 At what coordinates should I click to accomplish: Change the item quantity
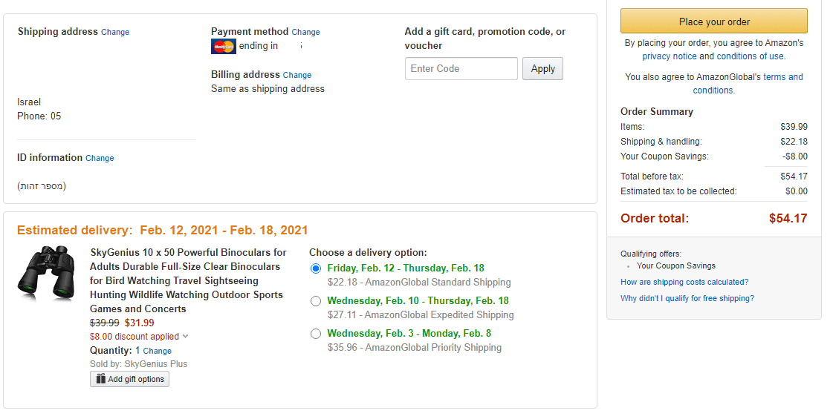click(x=157, y=352)
